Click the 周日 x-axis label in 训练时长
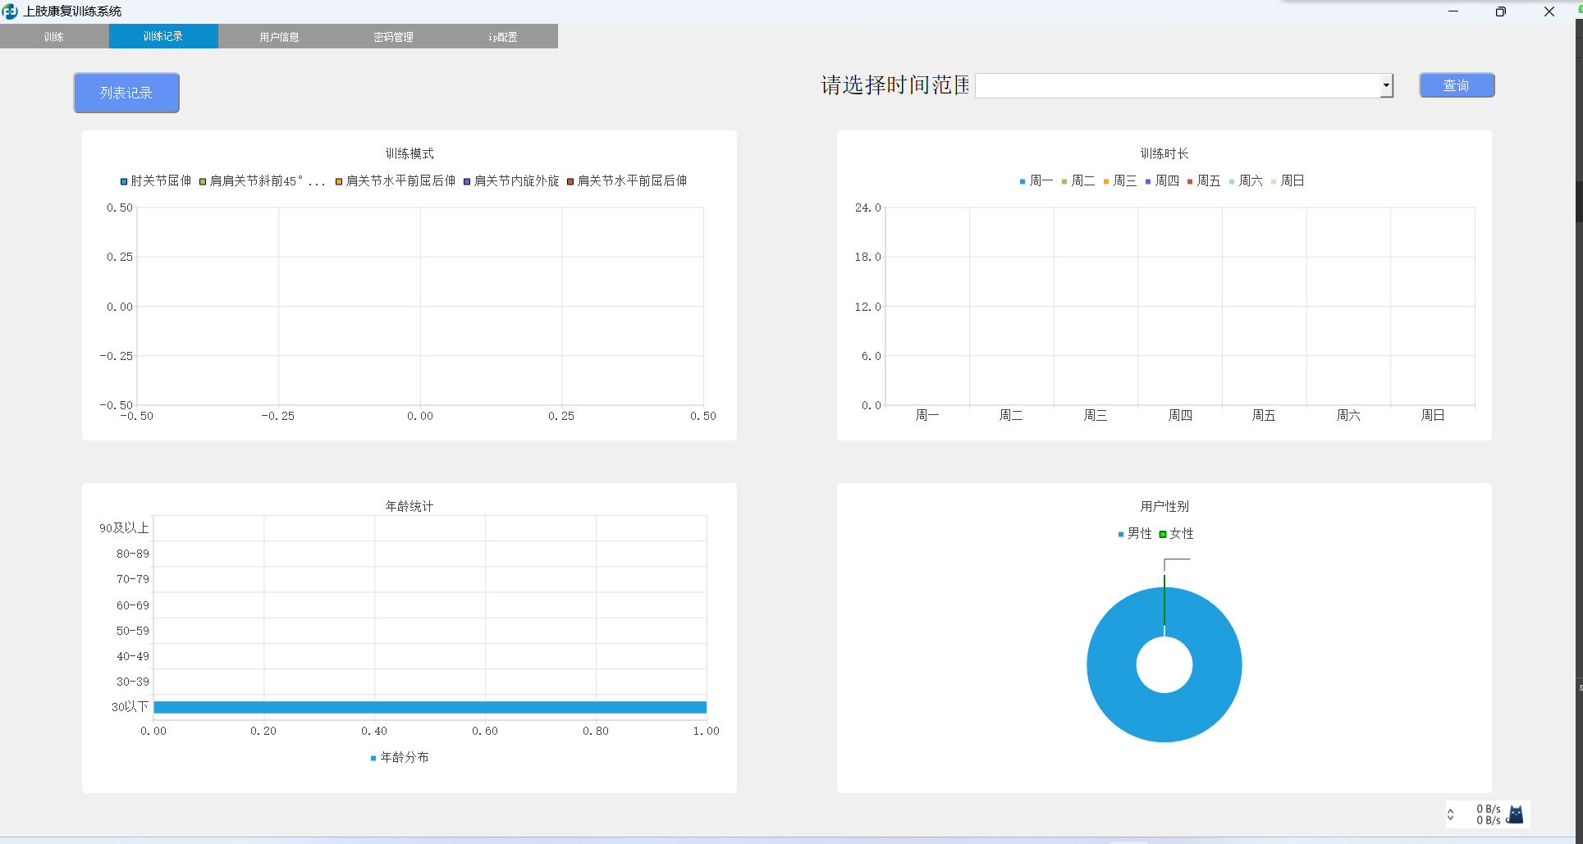This screenshot has width=1583, height=844. (x=1433, y=416)
